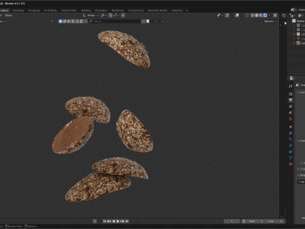Switch to the Modeling workspace tab

pos(18,10)
